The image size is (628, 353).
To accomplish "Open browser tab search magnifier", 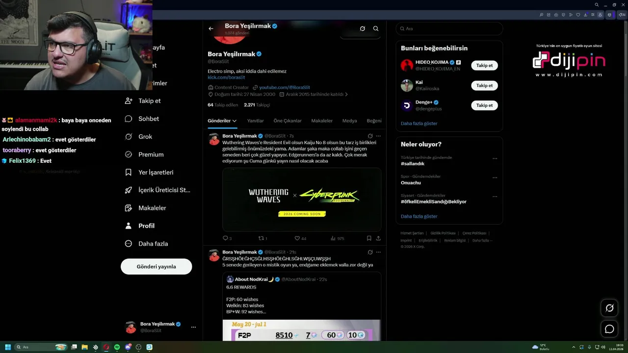I will [597, 4].
